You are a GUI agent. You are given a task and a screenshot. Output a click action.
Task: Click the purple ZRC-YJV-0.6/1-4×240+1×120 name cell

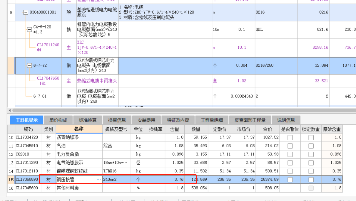click(97, 48)
